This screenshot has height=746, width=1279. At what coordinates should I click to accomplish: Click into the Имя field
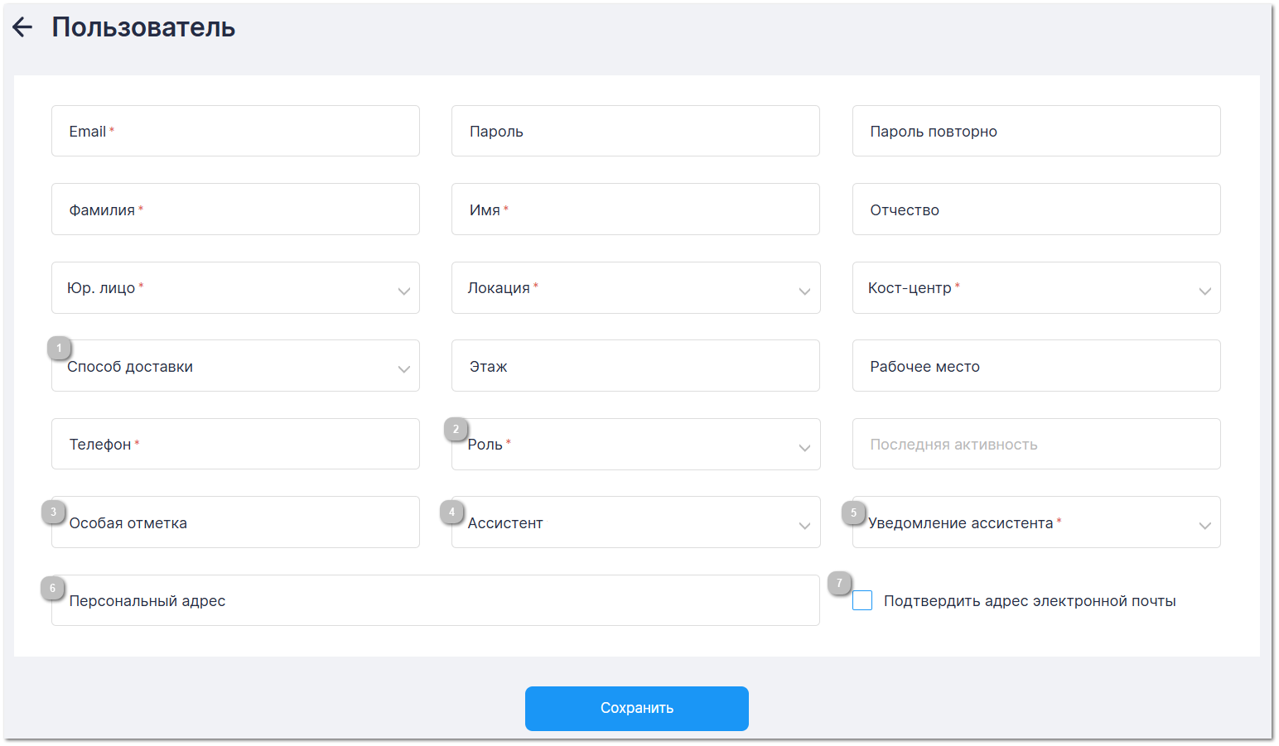(x=635, y=209)
